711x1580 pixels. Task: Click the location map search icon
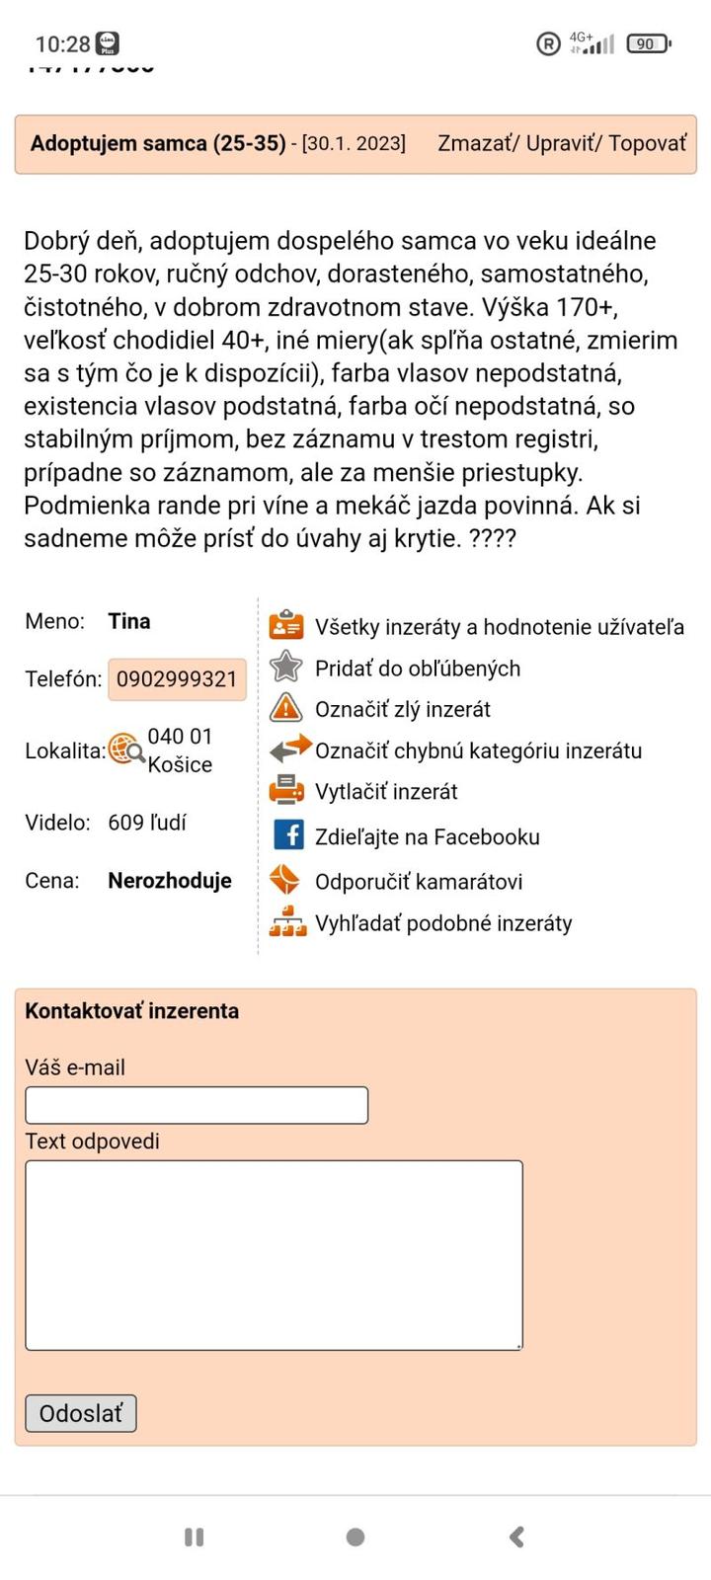click(x=126, y=750)
